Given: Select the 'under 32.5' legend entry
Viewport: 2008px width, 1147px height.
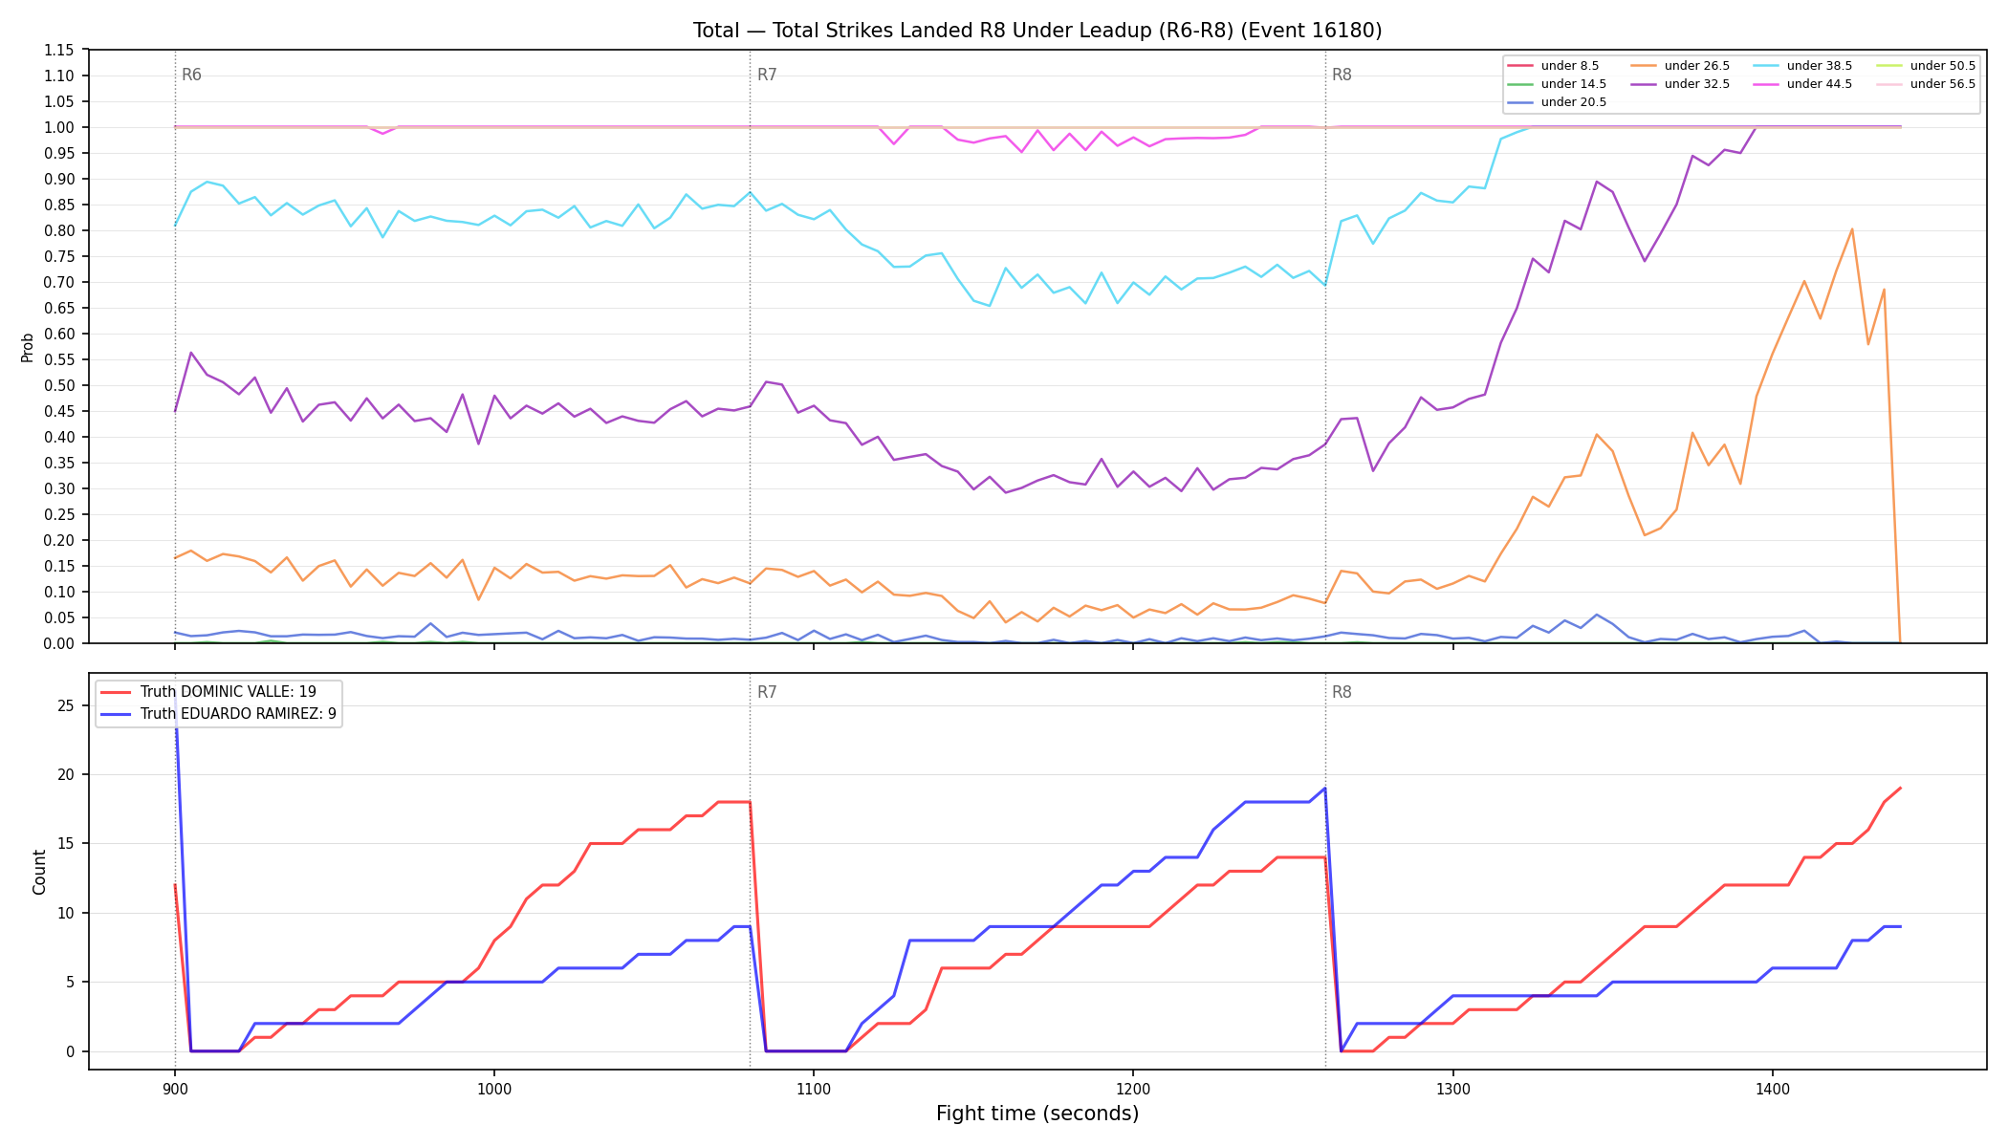Looking at the screenshot, I should coord(1680,84).
